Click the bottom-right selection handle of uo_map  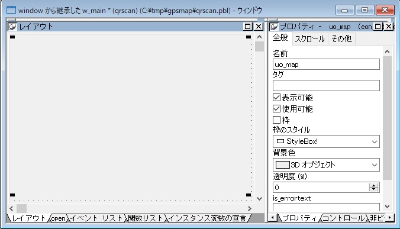(x=249, y=195)
